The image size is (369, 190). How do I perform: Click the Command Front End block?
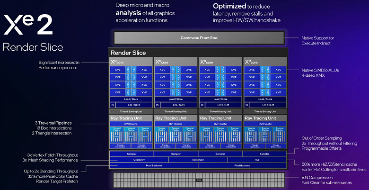click(199, 38)
